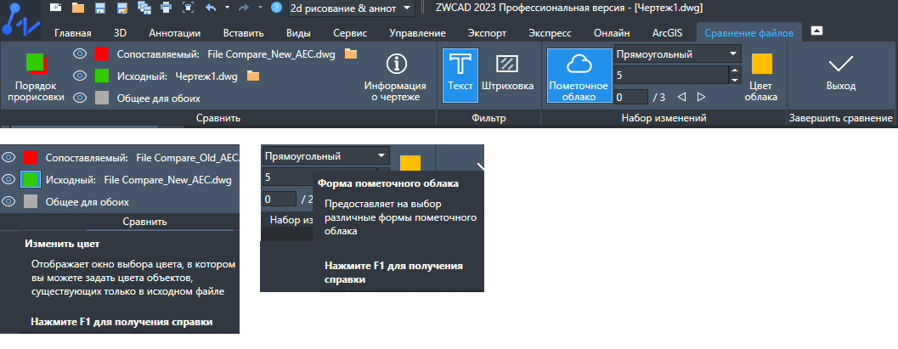Screen dimensions: 898x349
Task: Toggle the Штриховка hatch filter icon
Action: pyautogui.click(x=507, y=64)
